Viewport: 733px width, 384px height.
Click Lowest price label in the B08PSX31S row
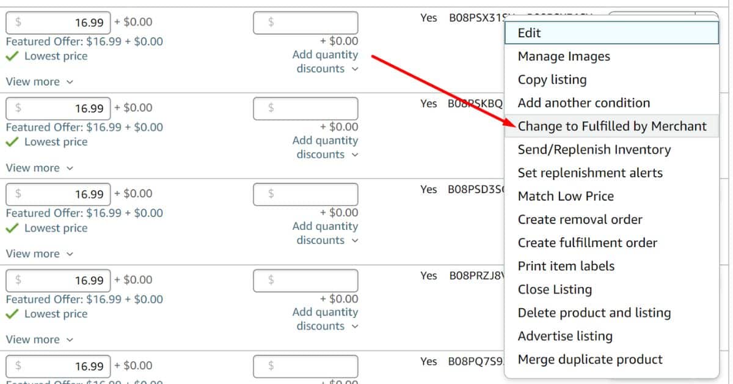[x=56, y=56]
